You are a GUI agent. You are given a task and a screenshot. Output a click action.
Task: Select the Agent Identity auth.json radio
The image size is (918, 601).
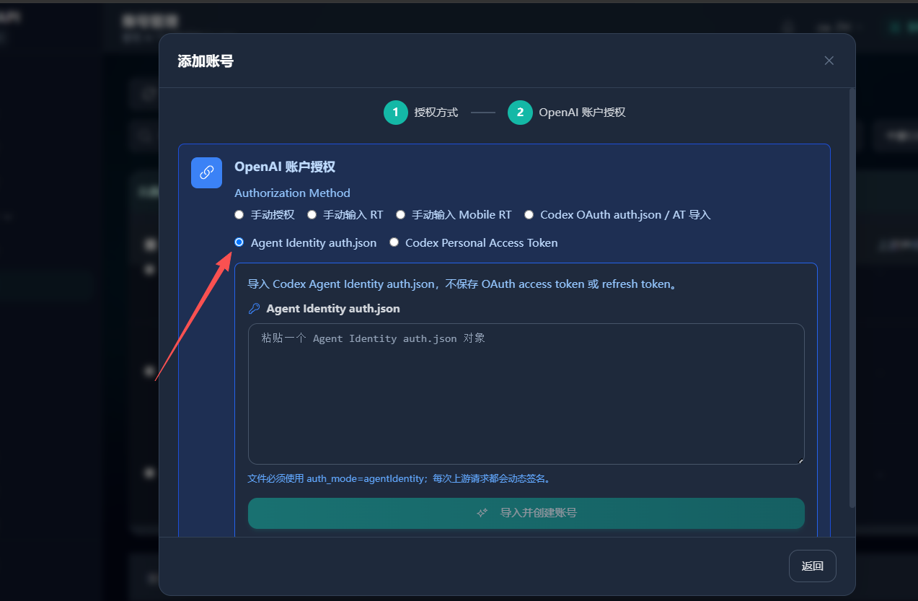click(x=239, y=242)
